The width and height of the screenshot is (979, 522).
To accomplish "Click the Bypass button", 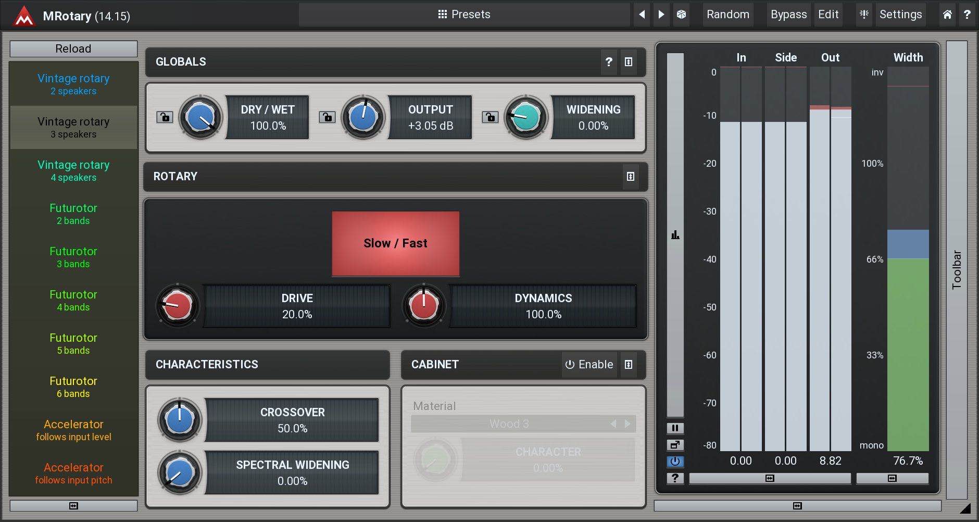I will pyautogui.click(x=788, y=15).
